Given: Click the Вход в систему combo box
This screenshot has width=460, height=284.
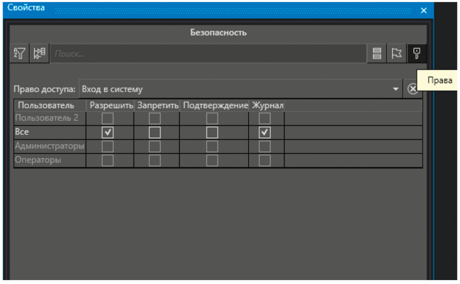Looking at the screenshot, I should [236, 89].
